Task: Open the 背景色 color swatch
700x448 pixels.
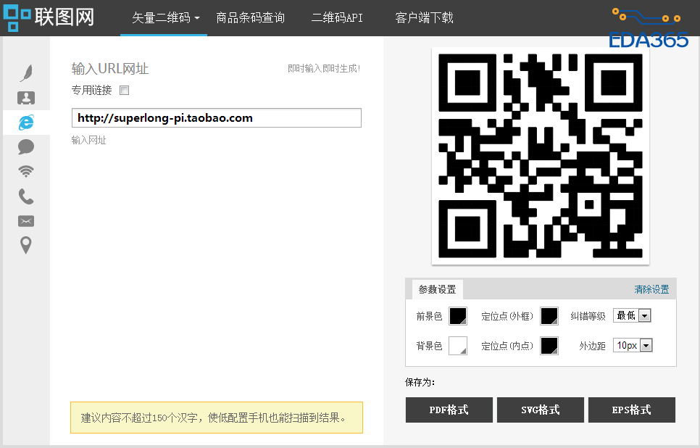Action: (458, 346)
